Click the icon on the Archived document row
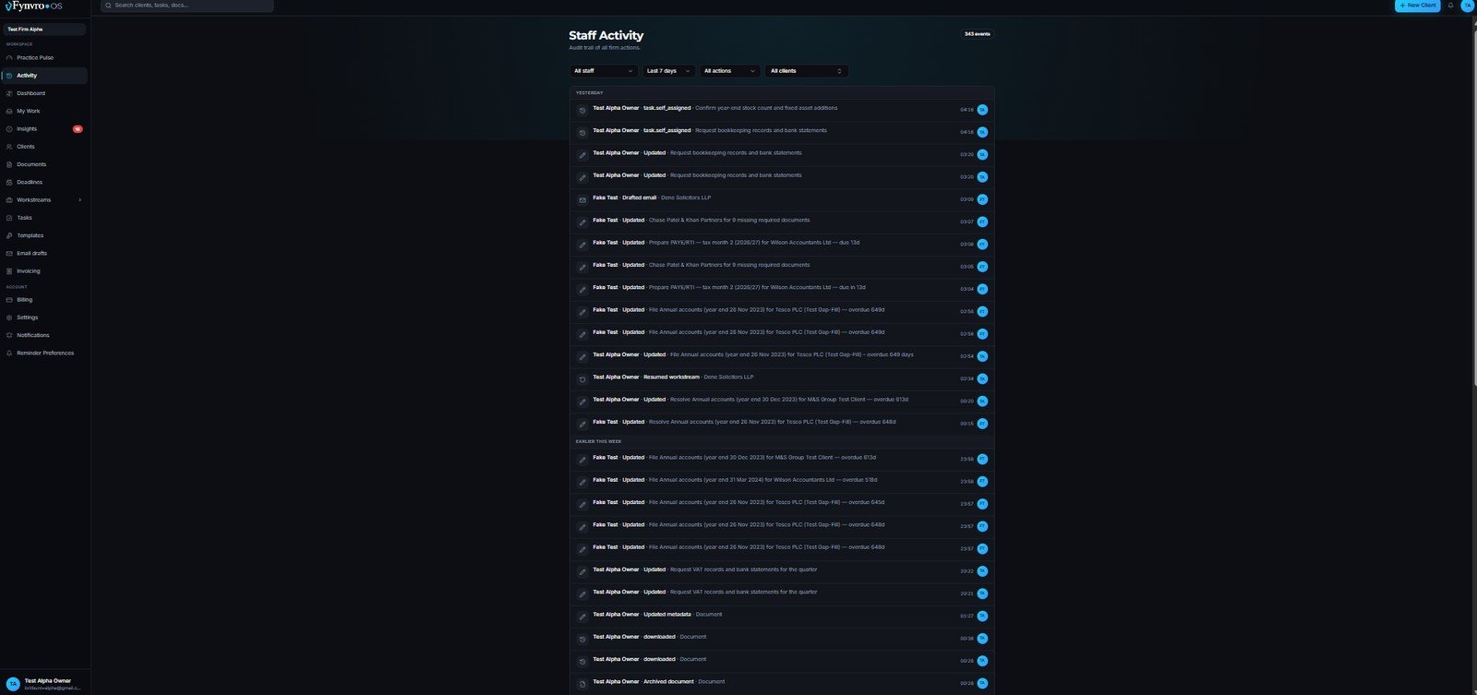This screenshot has width=1477, height=695. pyautogui.click(x=582, y=683)
